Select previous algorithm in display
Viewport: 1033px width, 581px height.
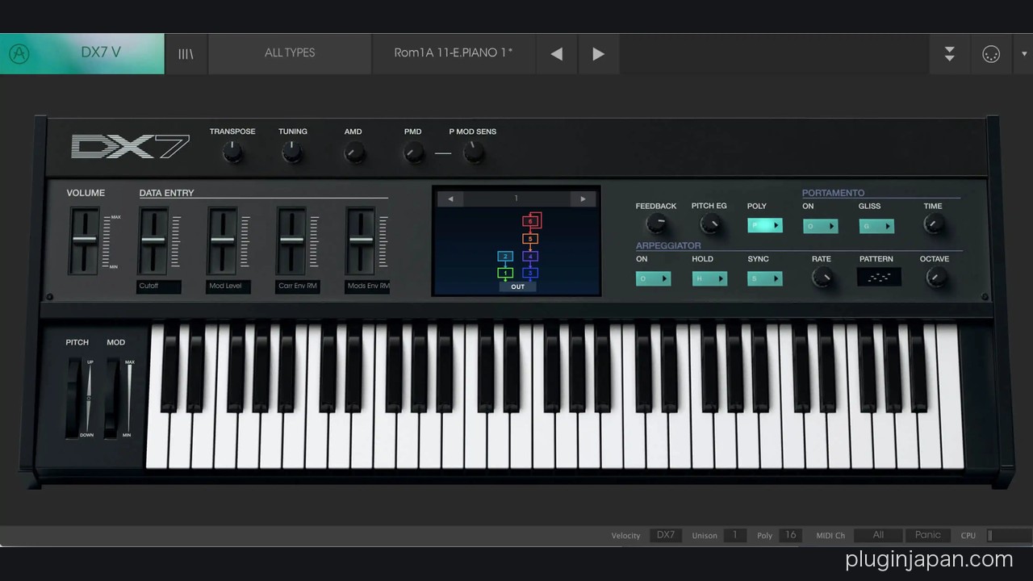[x=450, y=199]
